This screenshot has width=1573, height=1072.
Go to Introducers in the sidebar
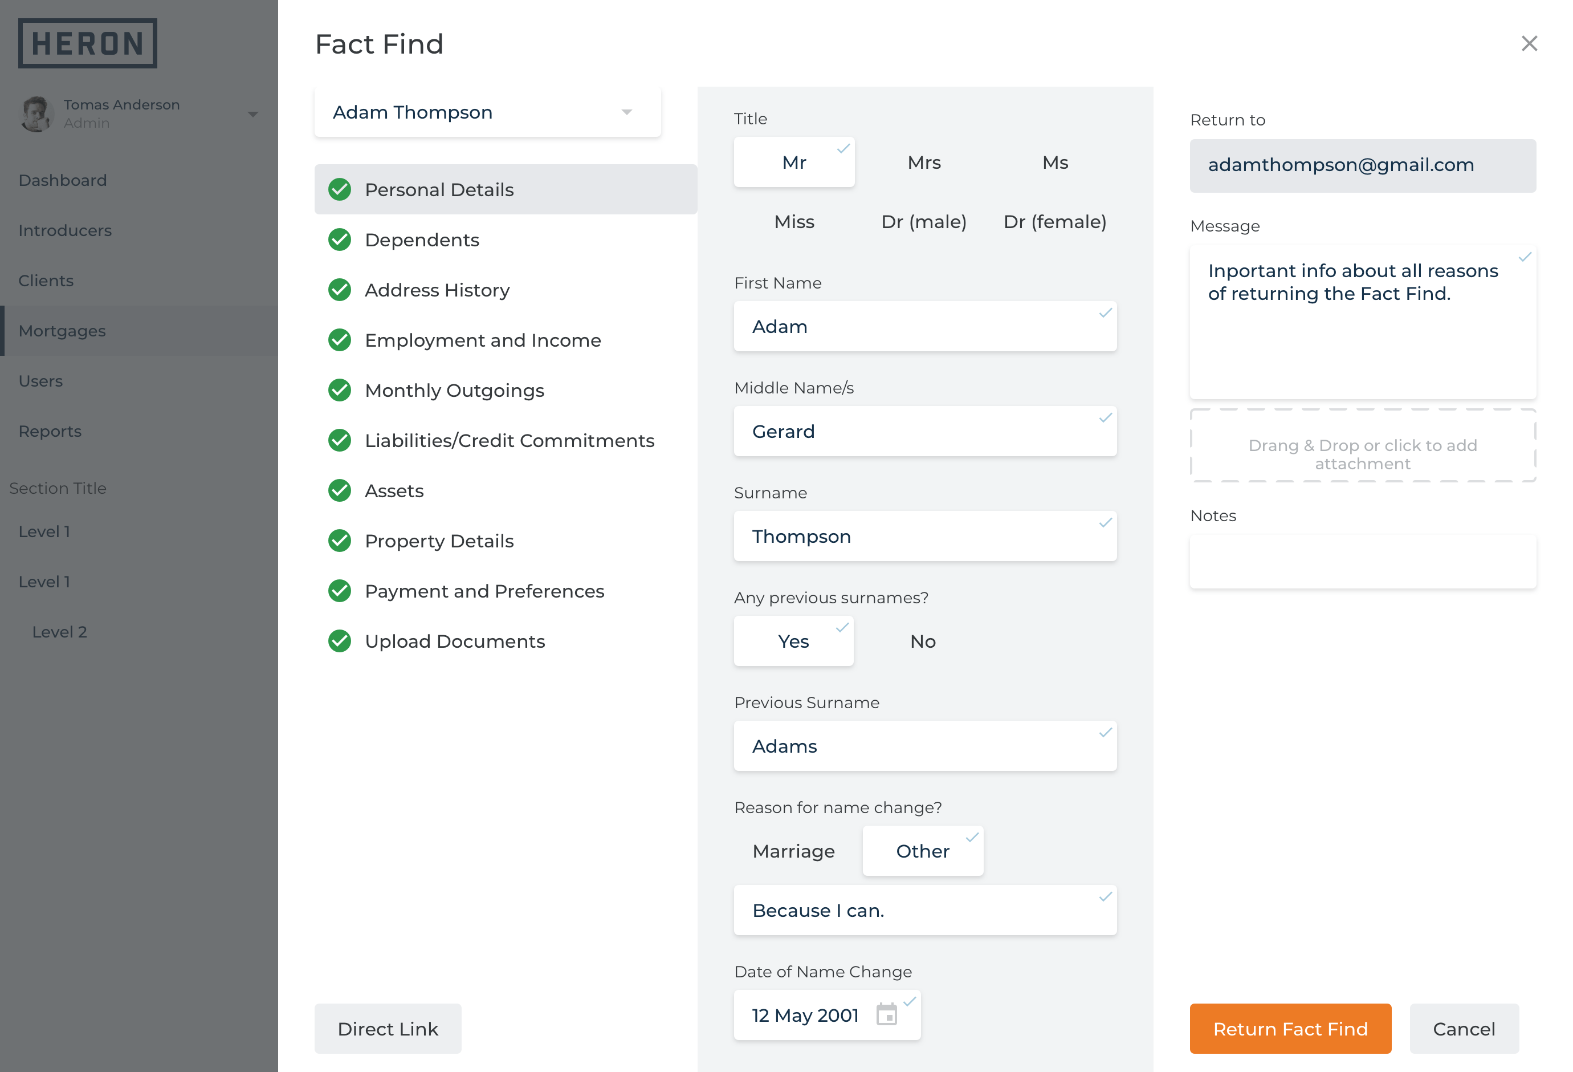point(138,230)
